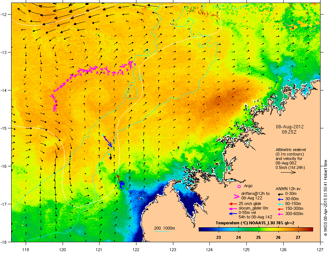The height and width of the screenshot is (253, 328).
Task: Click the 'Argo' legend label
Action: point(248,186)
